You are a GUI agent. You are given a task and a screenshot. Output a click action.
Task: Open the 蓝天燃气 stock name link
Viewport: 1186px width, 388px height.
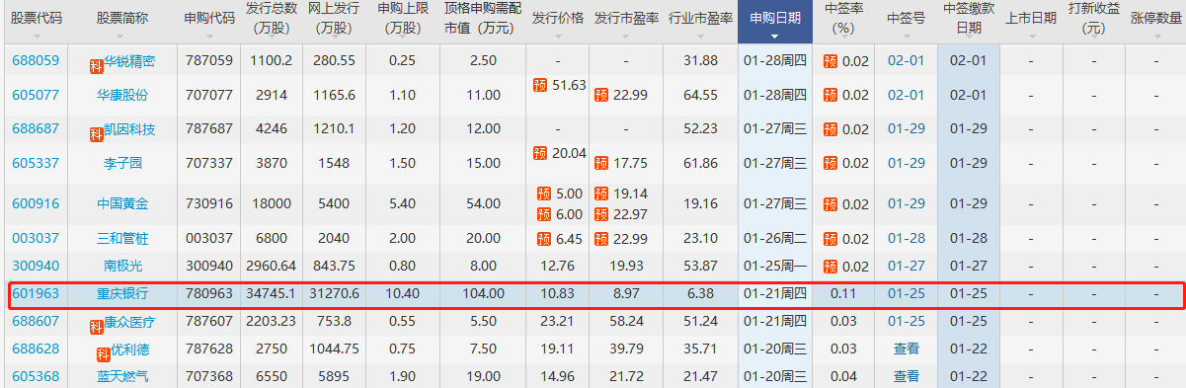click(x=122, y=376)
